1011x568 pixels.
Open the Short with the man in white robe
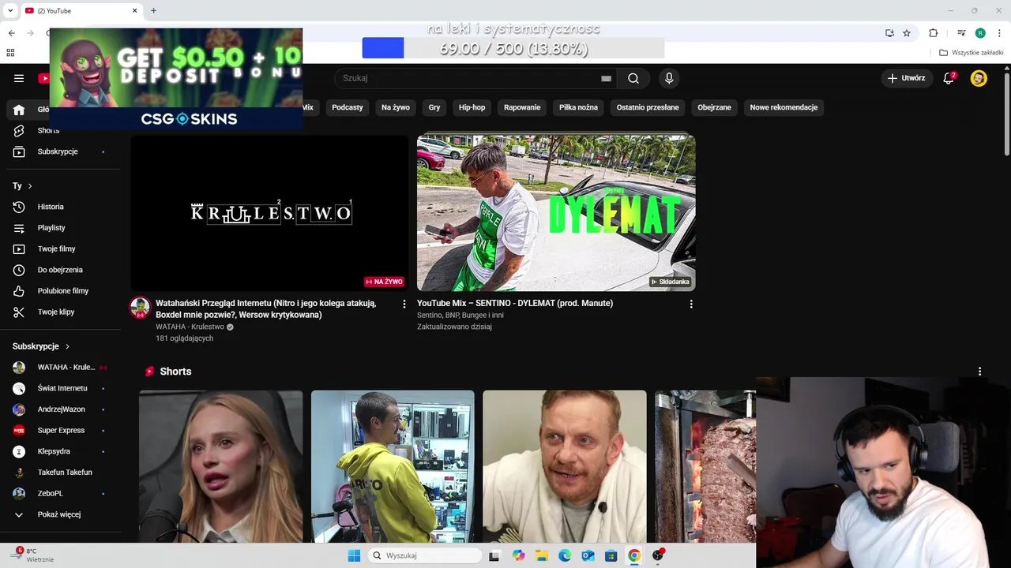pyautogui.click(x=565, y=466)
